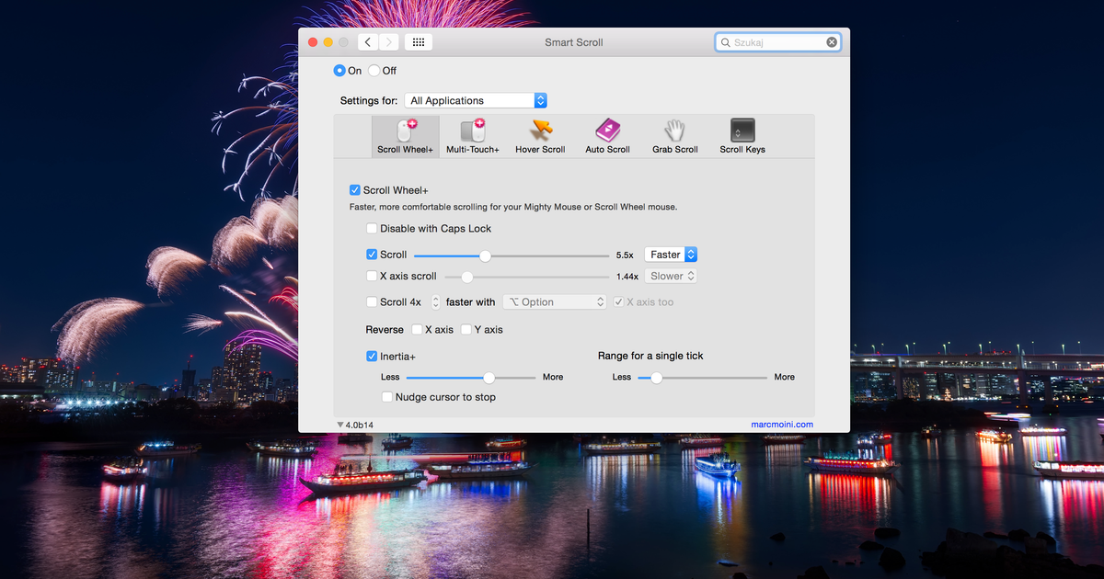Click the Scroll speed slider

point(511,255)
